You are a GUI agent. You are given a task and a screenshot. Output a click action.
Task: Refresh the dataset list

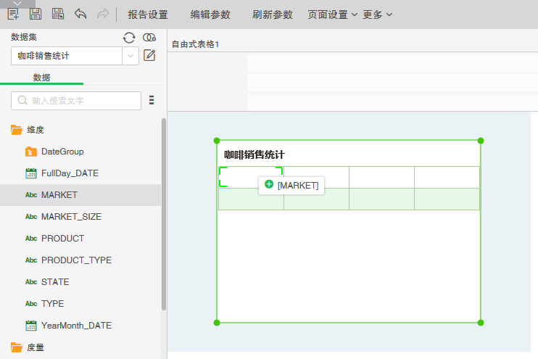click(129, 38)
